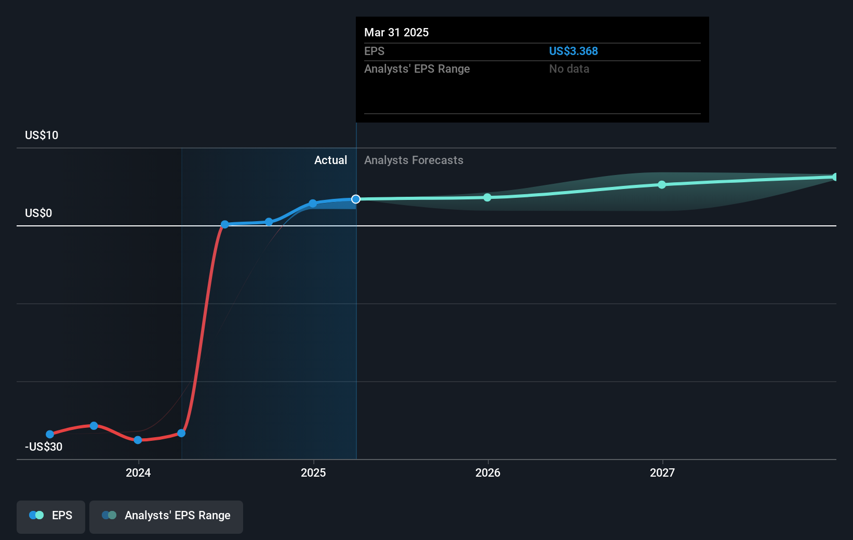Click the '2026' x-axis label
Screen dimensions: 853x540
pyautogui.click(x=488, y=473)
